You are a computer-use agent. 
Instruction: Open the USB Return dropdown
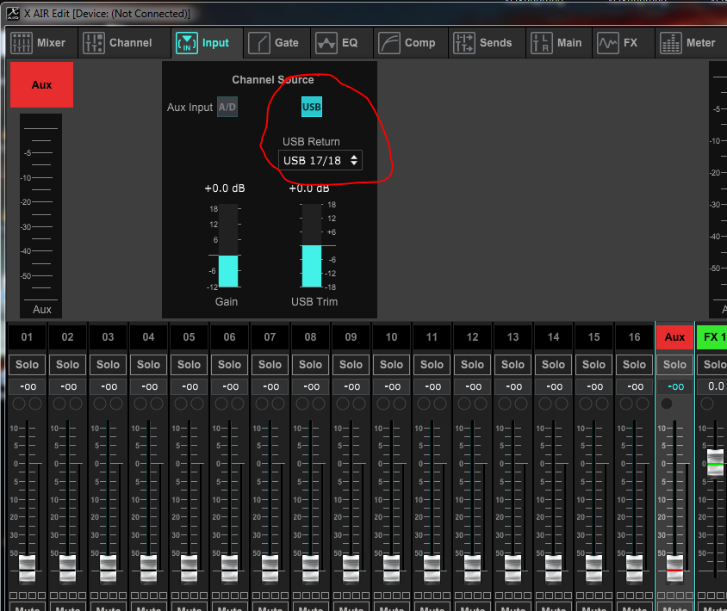point(320,160)
